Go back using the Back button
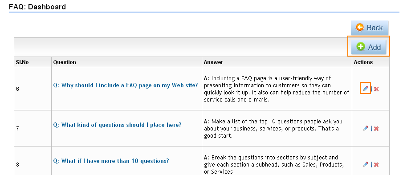 tap(370, 28)
